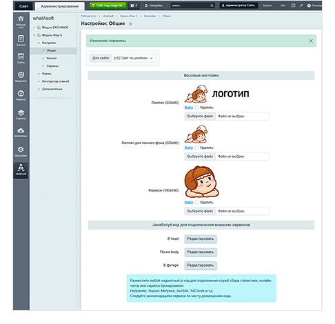
Task: Click the search field in the top bar
Action: [192, 6]
